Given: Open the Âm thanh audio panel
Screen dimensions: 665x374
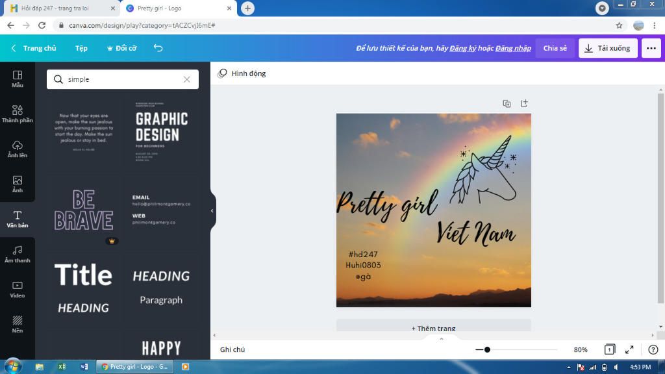Looking at the screenshot, I should (18, 255).
